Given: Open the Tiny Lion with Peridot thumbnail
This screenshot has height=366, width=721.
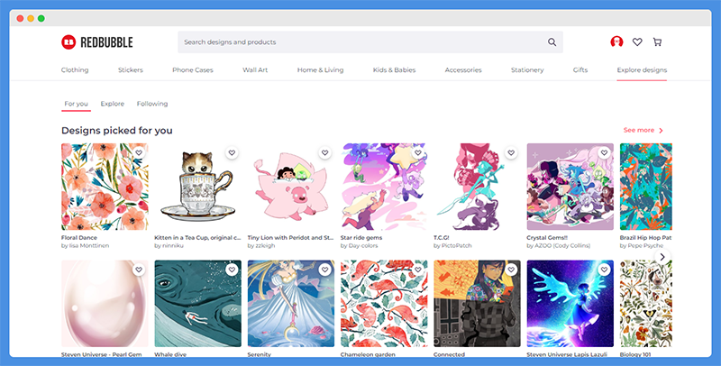Looking at the screenshot, I should (x=291, y=187).
